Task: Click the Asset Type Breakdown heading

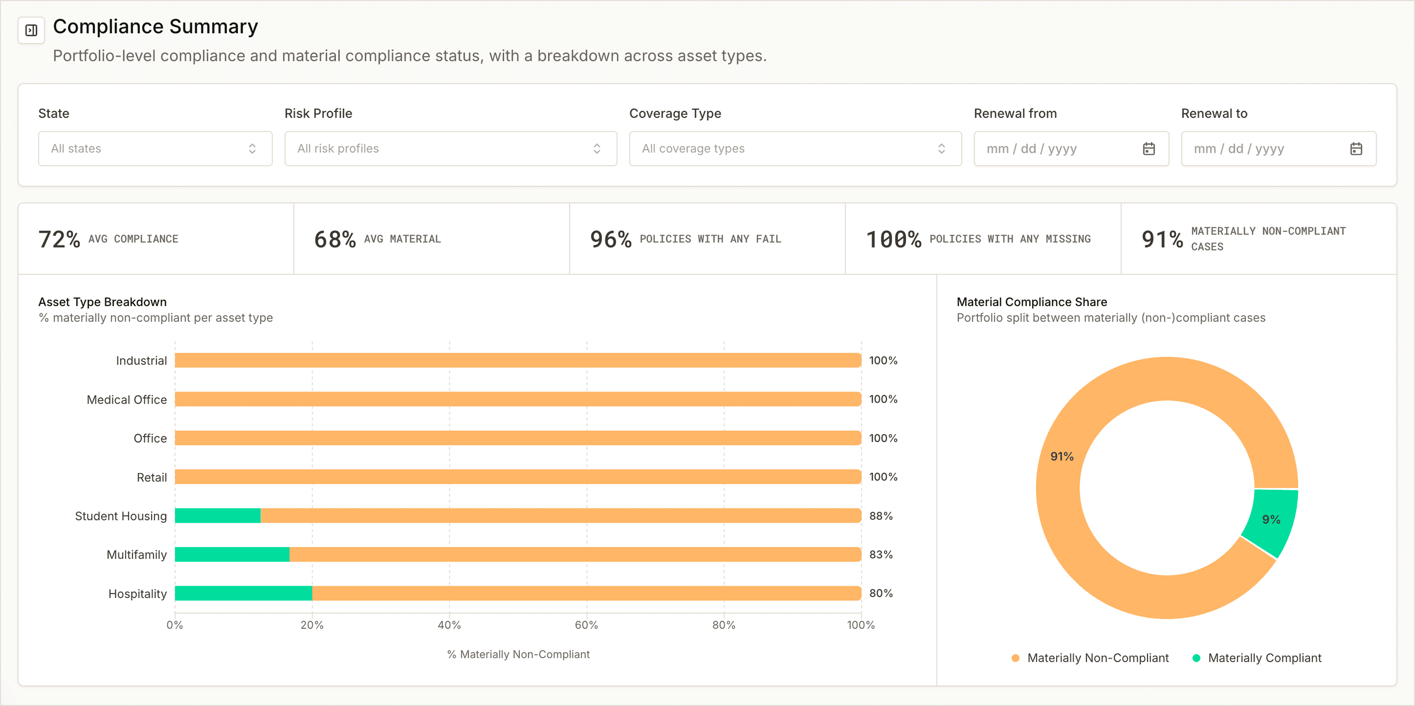Action: pos(103,302)
